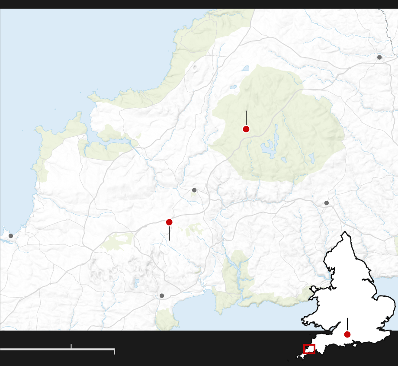
Task: Click the red locator rectangle on the inset map
Action: (x=309, y=349)
